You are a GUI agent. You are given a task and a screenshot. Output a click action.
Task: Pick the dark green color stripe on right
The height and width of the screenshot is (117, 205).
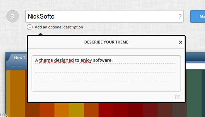pos(194,93)
